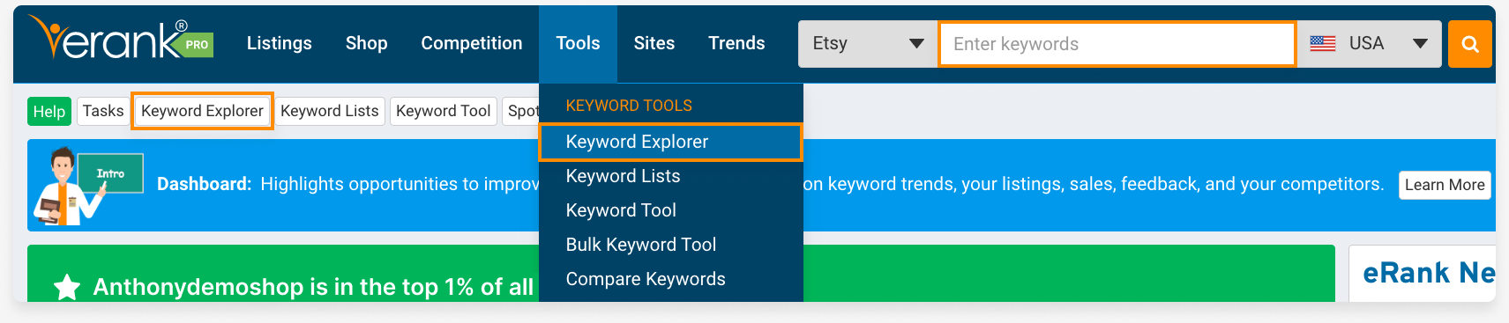Click the Learn More button

pos(1445,185)
